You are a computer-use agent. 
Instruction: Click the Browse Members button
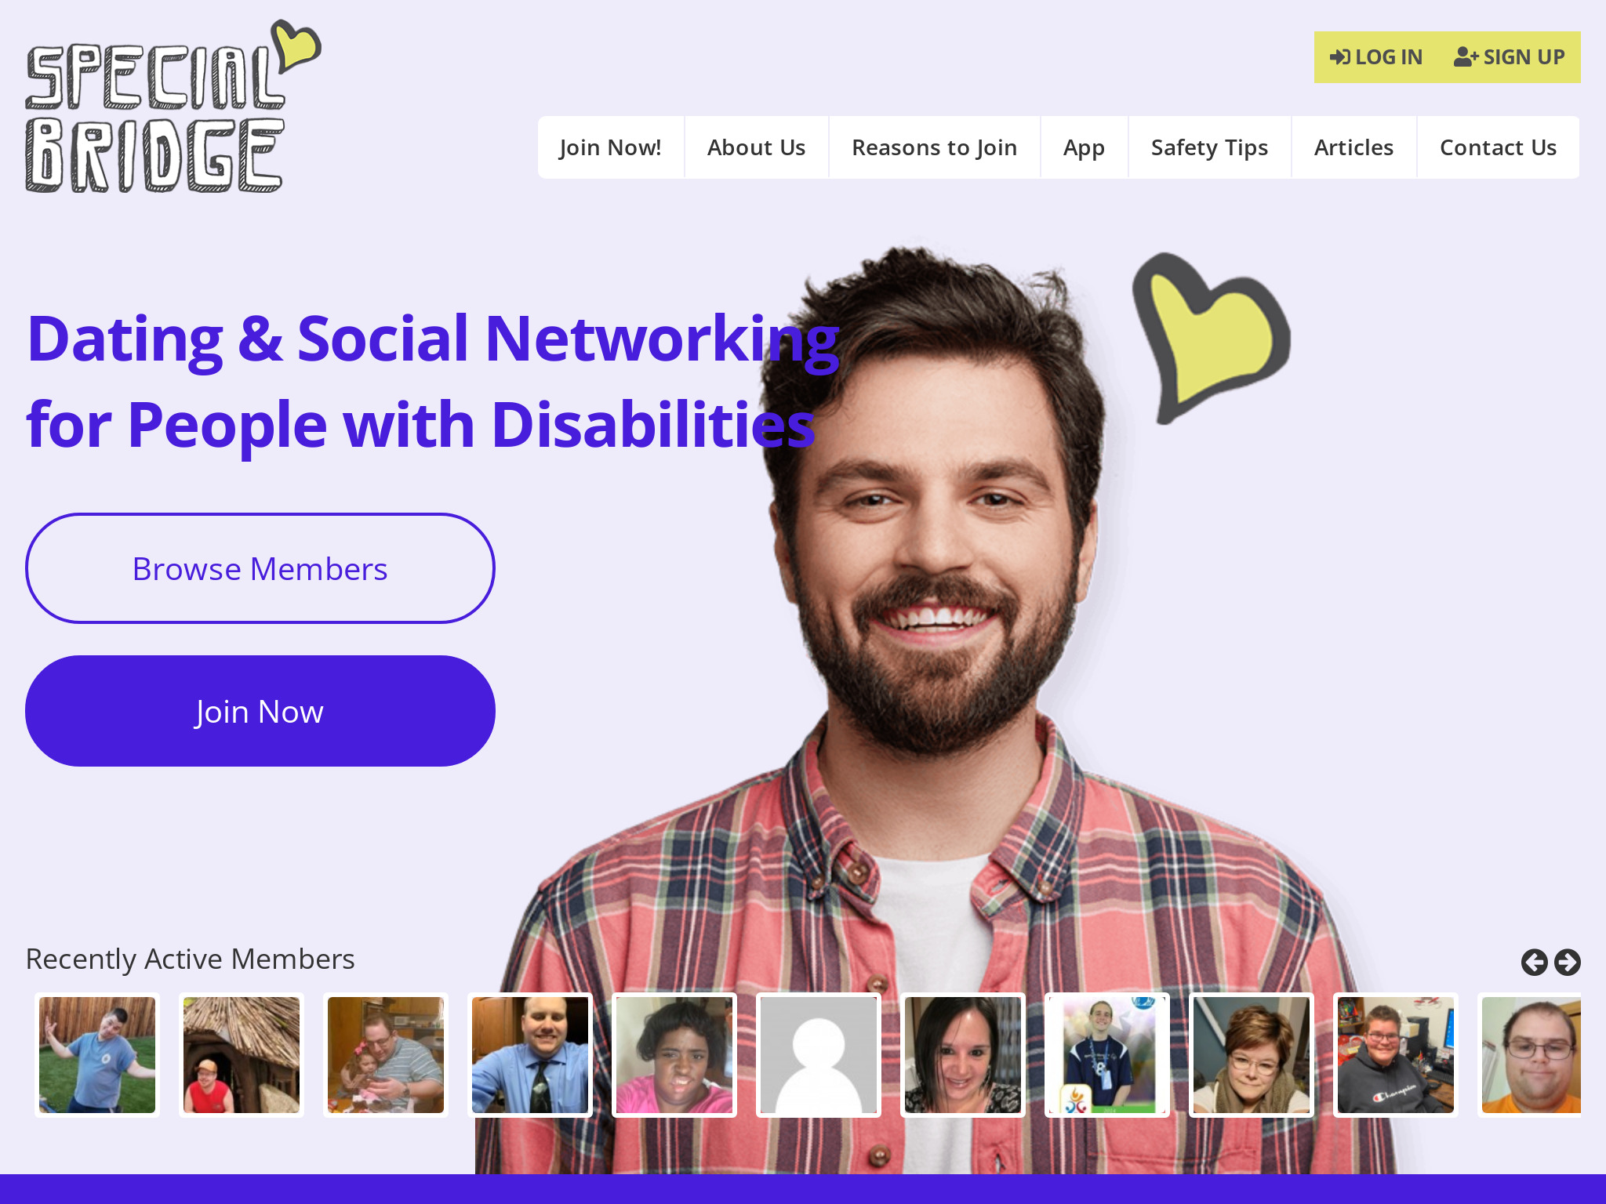[260, 568]
